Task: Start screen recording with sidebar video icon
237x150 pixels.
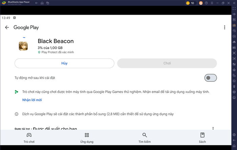Action: pyautogui.click(x=234, y=59)
